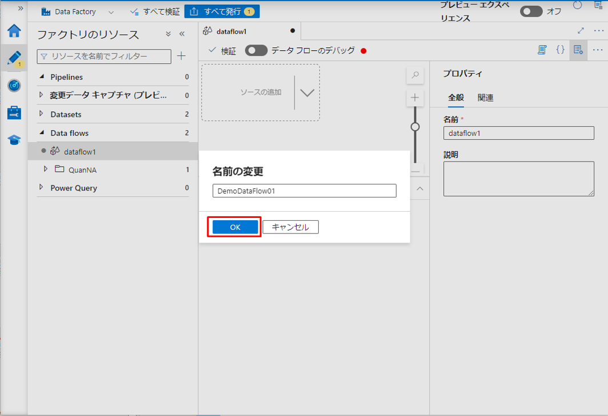Image resolution: width=608 pixels, height=416 pixels.
Task: Click the キャンセル button
Action: (290, 227)
